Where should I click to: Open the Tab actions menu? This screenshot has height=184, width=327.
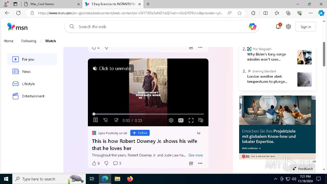point(15,4)
